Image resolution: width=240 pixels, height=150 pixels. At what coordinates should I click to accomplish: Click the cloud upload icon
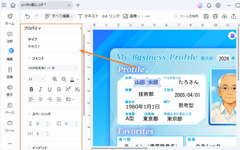(224, 16)
